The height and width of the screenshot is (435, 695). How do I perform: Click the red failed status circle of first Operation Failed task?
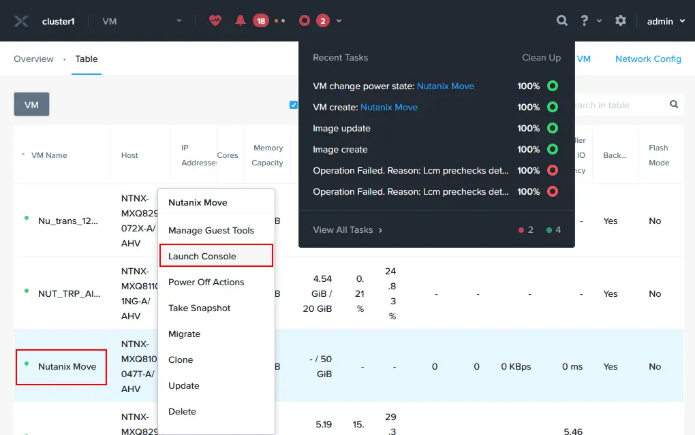click(x=553, y=171)
